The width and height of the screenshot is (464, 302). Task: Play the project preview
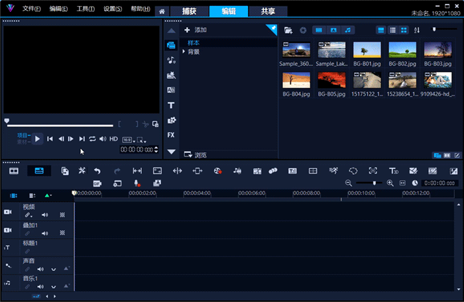37,138
